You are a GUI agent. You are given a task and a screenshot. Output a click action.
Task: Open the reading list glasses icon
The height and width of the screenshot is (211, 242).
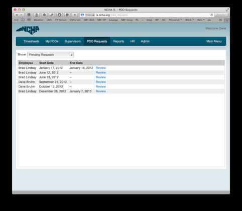click(x=23, y=20)
